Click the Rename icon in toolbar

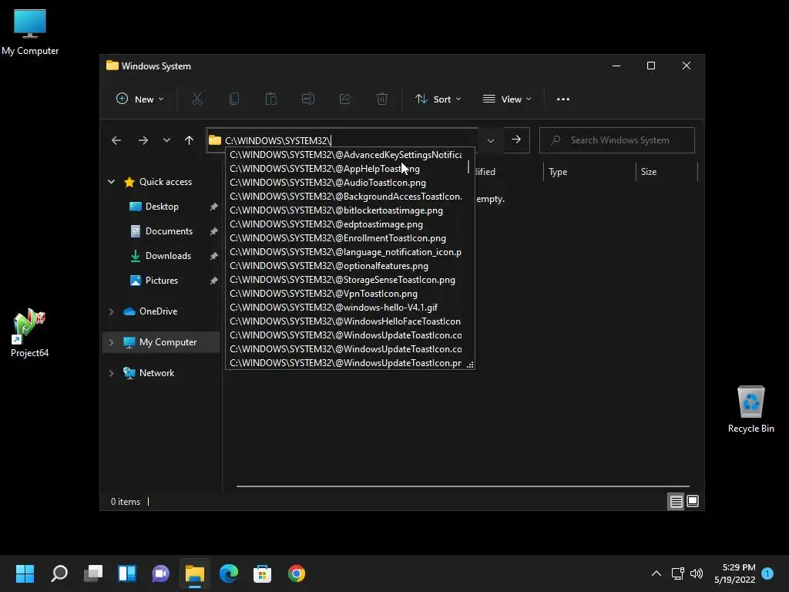coord(308,99)
